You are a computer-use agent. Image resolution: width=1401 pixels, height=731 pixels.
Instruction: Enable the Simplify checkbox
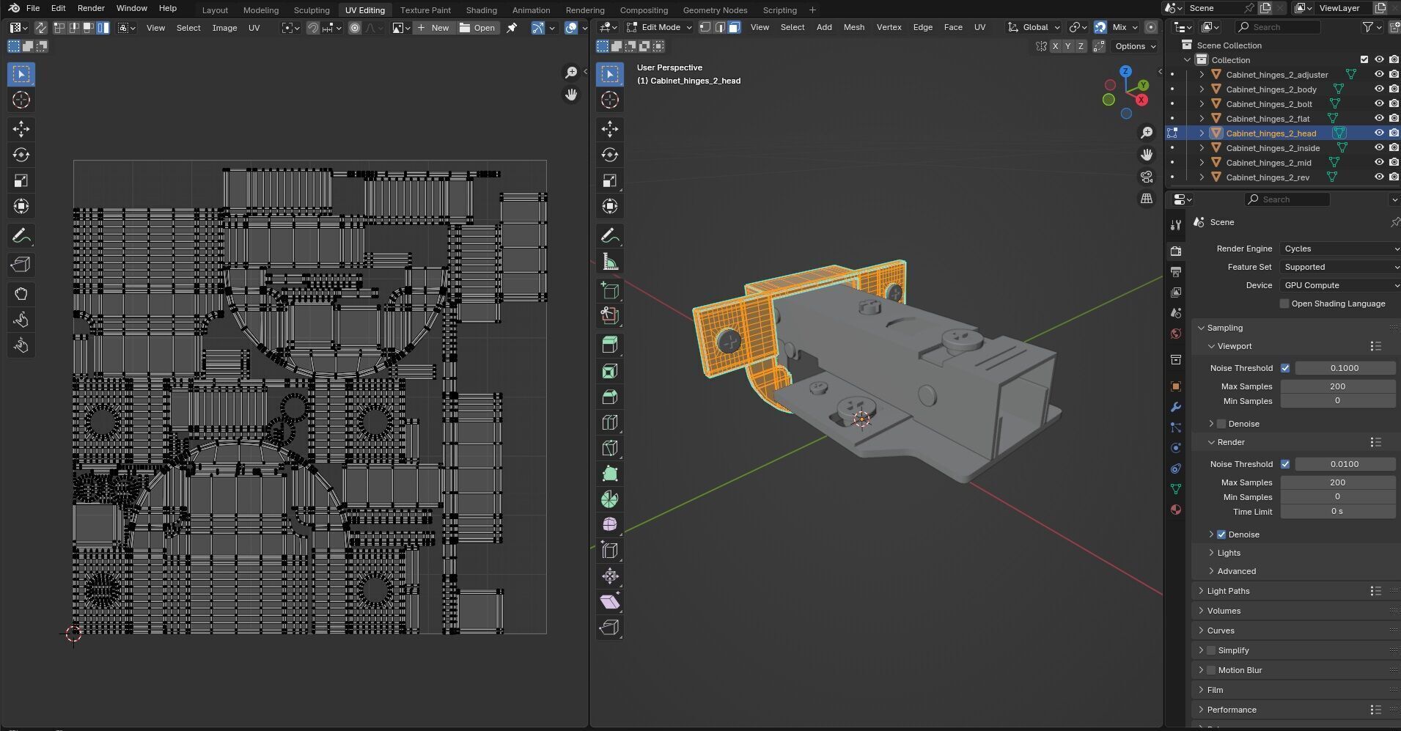click(1211, 650)
